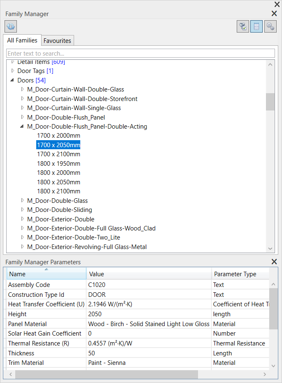
Task: Switch to the All Families tab
Action: pos(22,40)
